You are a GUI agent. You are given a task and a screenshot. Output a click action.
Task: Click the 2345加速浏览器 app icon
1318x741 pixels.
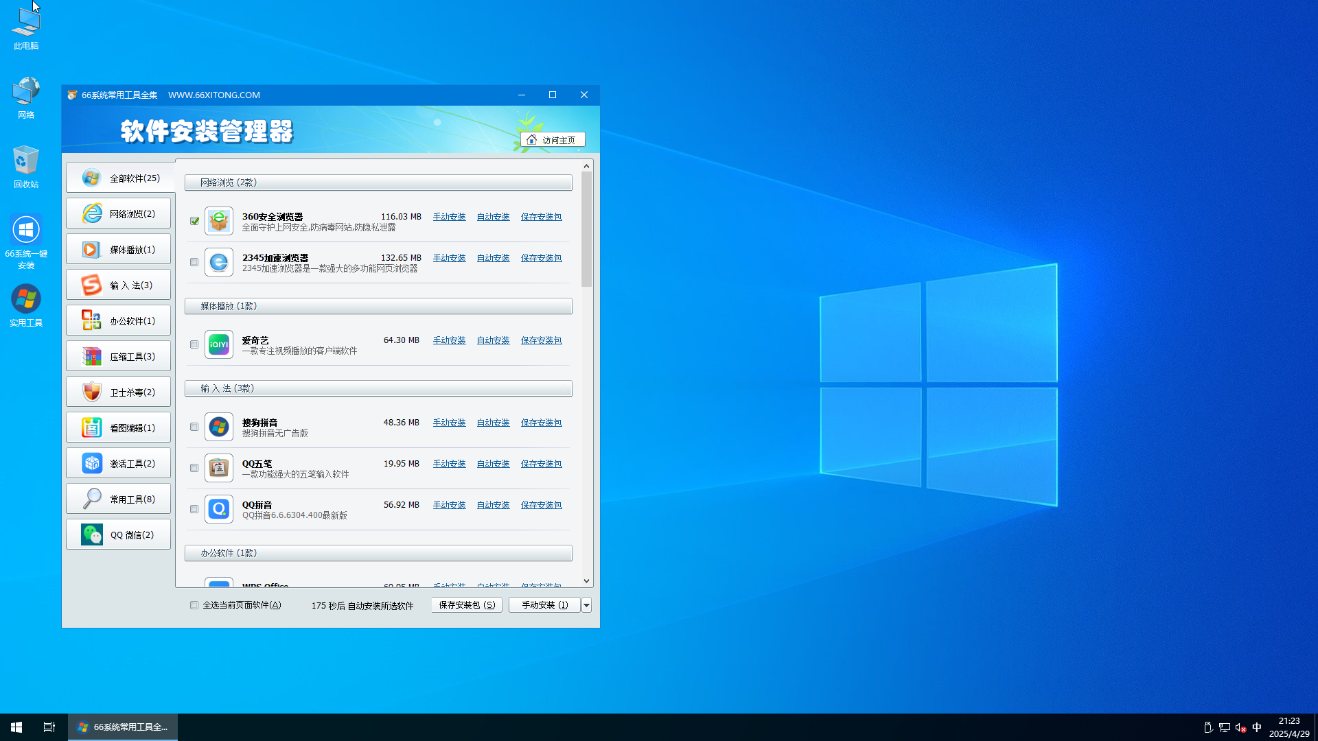tap(219, 262)
